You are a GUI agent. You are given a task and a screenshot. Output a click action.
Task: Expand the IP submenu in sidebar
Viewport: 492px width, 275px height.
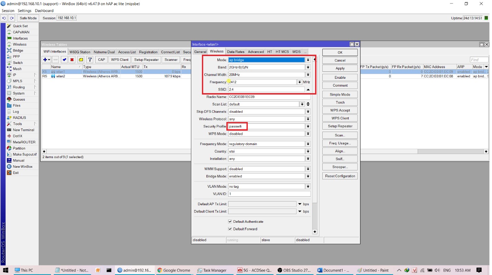coord(35,75)
